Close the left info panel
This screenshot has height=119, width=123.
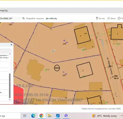click(12, 45)
